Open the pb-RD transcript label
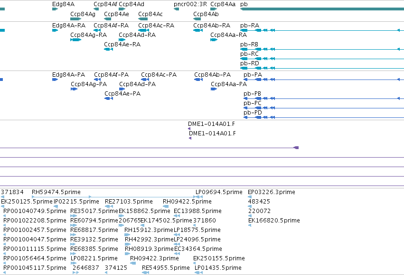Screen dimensions: 404x275 tap(250, 64)
